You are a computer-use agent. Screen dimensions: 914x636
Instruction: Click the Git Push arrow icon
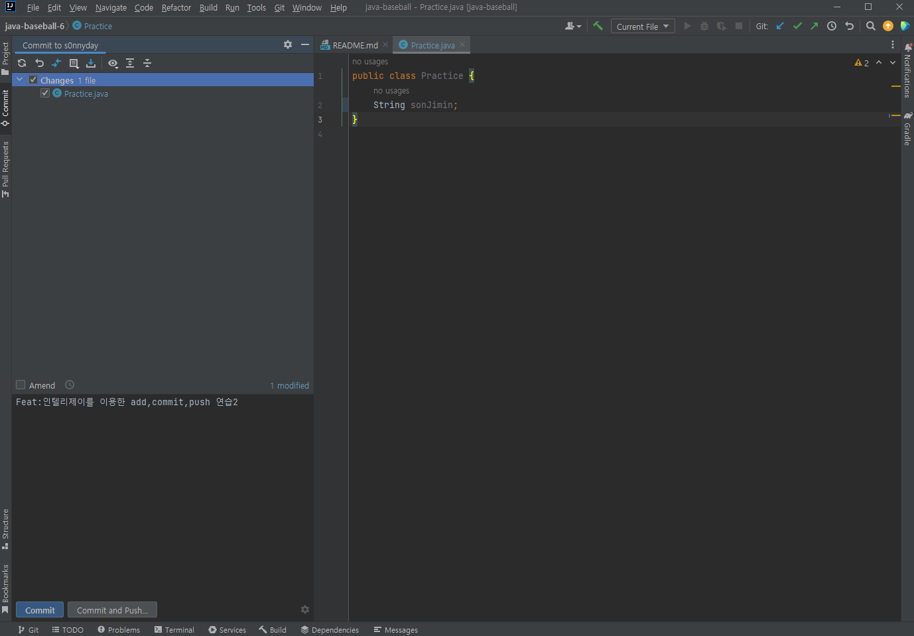(815, 26)
